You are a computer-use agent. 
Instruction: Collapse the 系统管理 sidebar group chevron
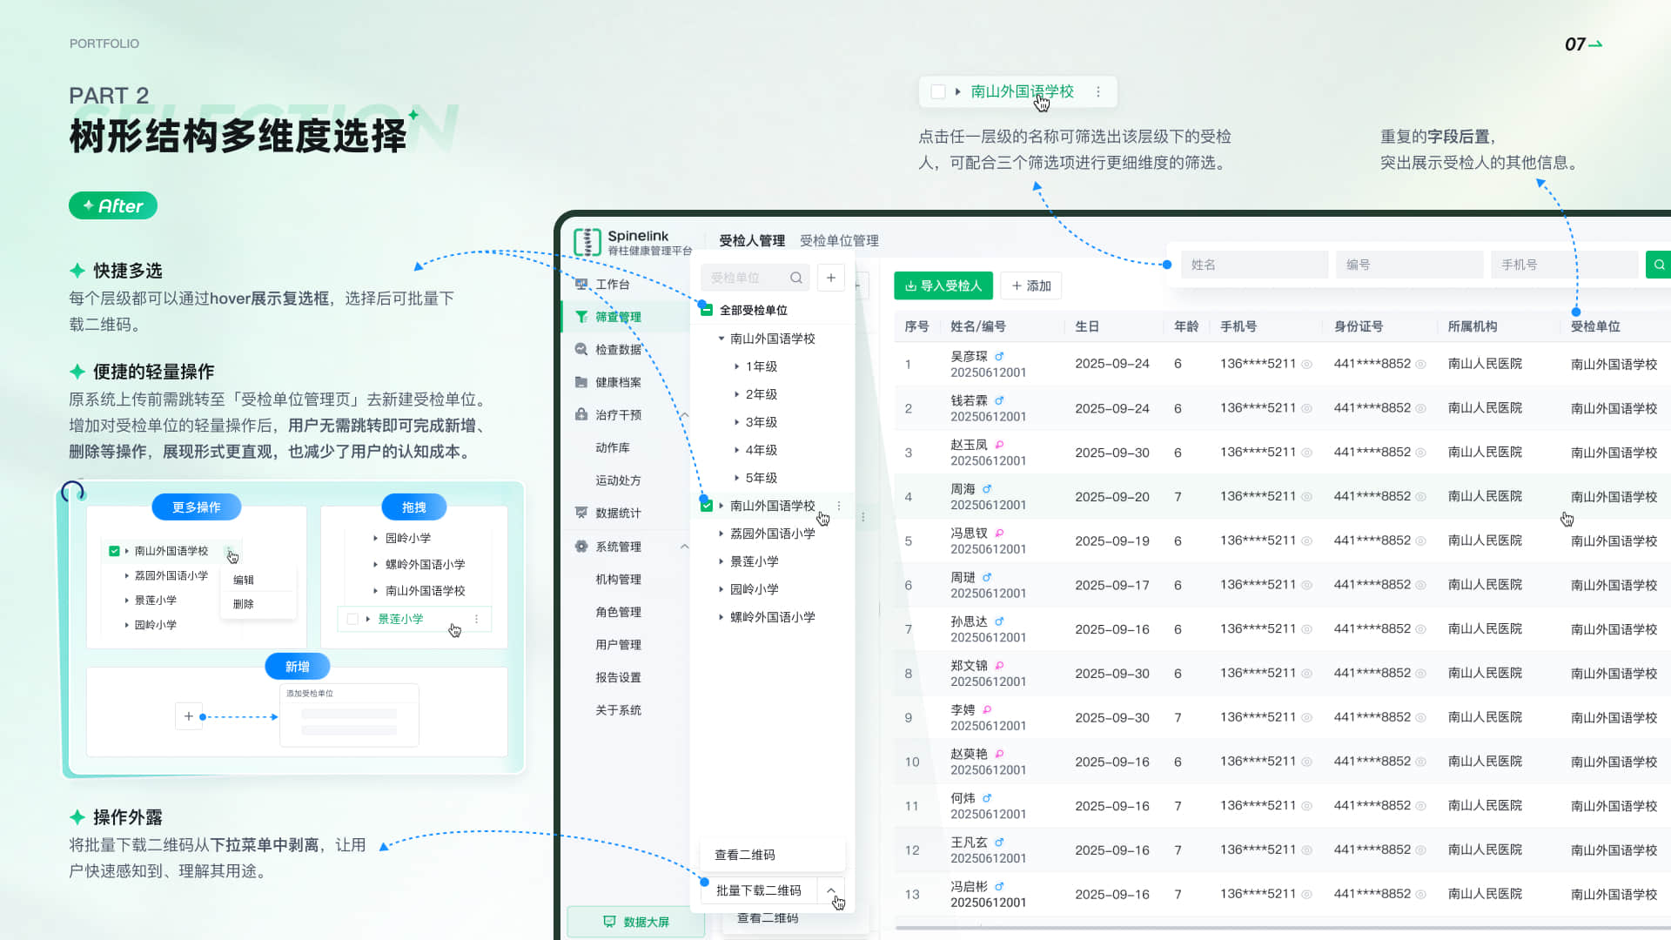pyautogui.click(x=684, y=547)
